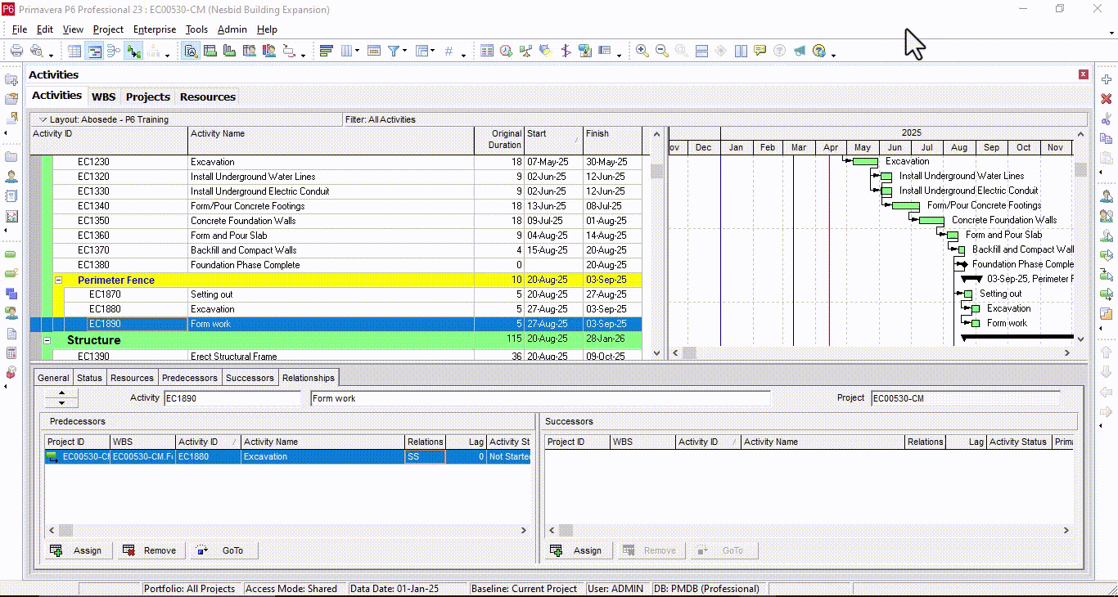Click the Activity ID field showing EC1890
This screenshot has width=1118, height=597.
click(x=232, y=399)
